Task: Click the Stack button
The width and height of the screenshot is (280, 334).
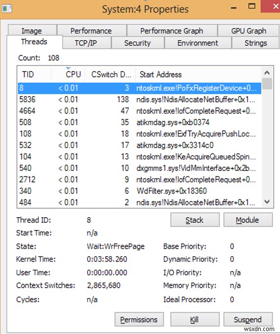Action: pos(195,220)
